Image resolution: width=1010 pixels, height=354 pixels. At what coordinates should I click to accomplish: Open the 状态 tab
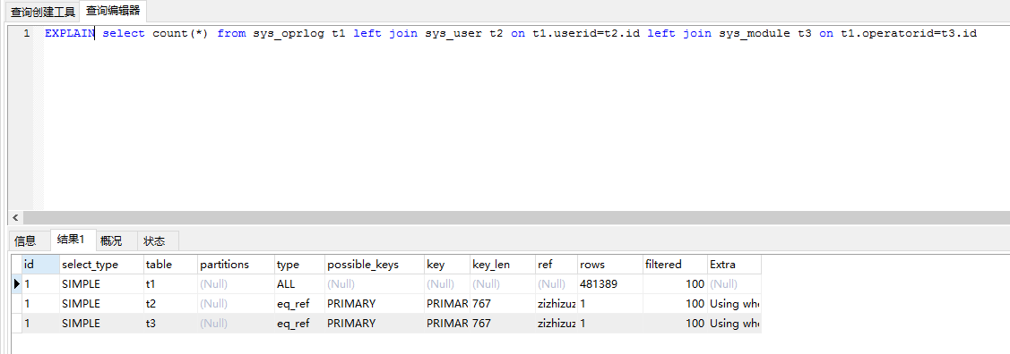(x=154, y=241)
